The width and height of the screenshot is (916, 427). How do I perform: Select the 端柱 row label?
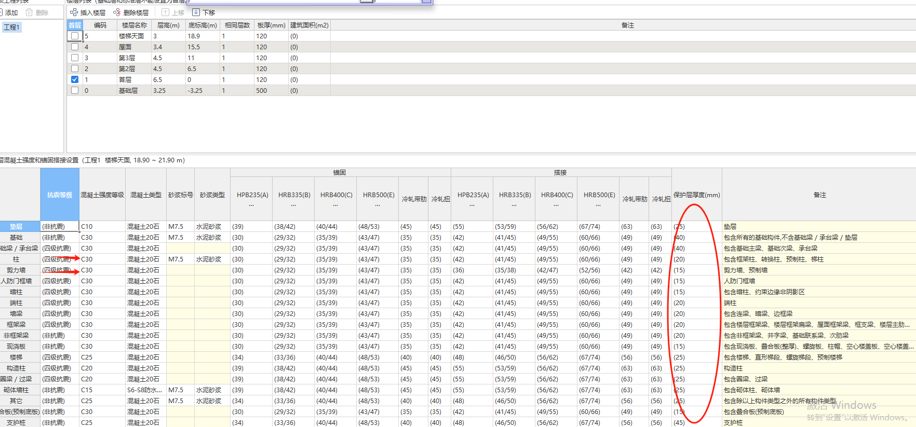point(20,302)
